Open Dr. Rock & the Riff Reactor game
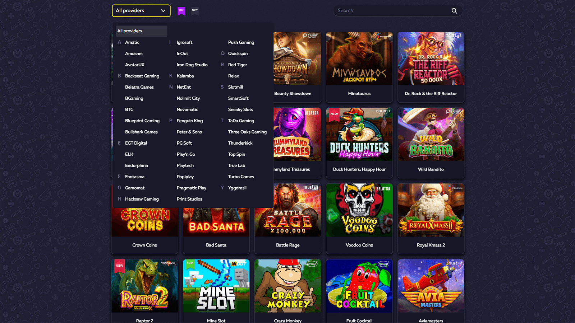 pyautogui.click(x=431, y=59)
